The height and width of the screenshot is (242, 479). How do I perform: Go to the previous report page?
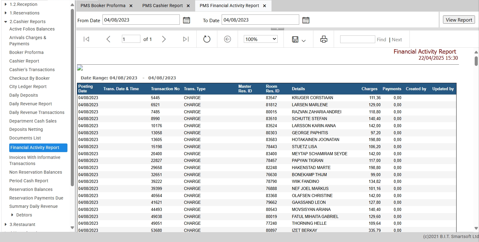pyautogui.click(x=108, y=39)
